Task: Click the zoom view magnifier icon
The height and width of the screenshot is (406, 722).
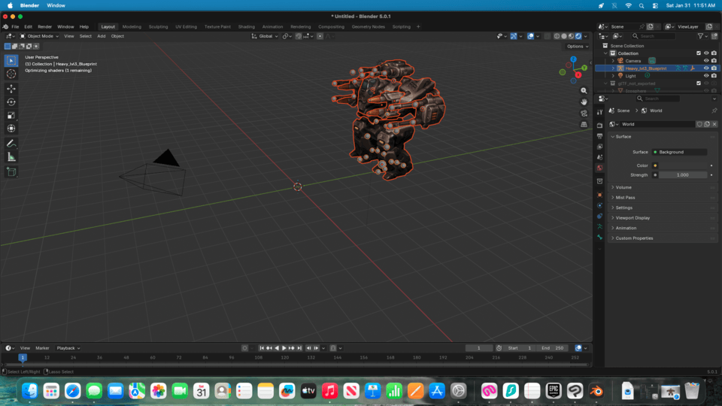Action: click(x=584, y=91)
